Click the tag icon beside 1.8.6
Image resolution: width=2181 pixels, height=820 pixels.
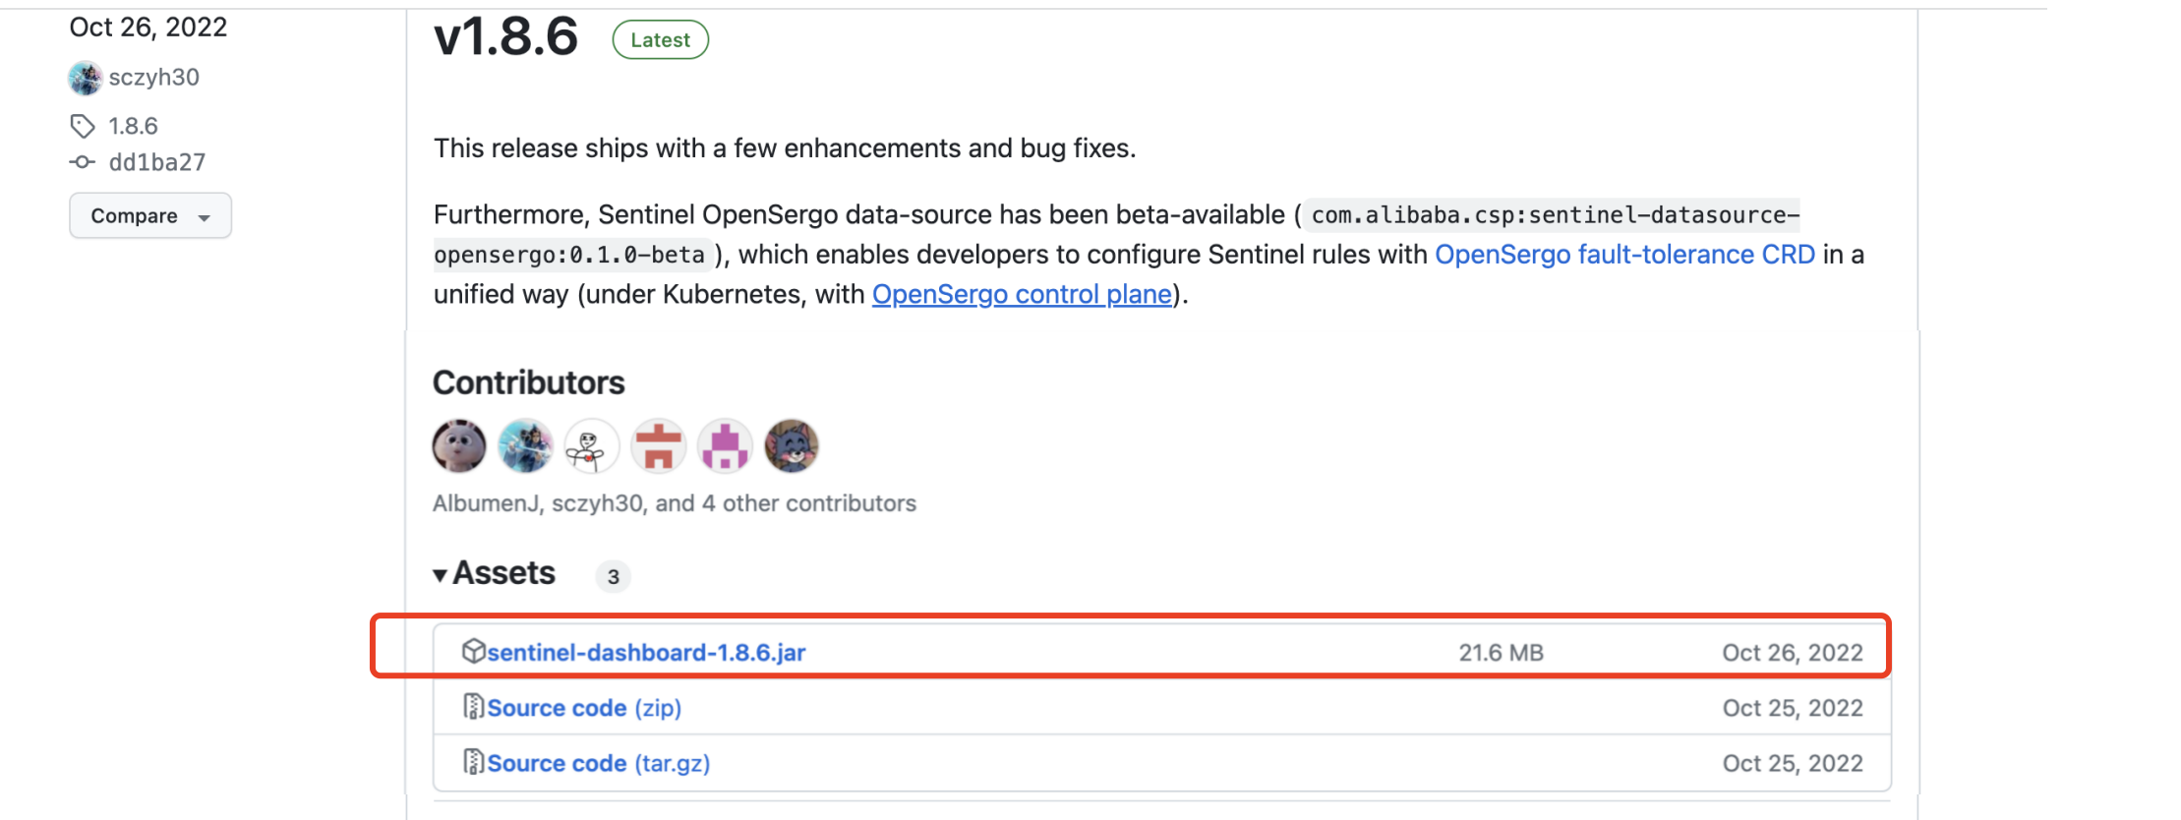coord(83,126)
